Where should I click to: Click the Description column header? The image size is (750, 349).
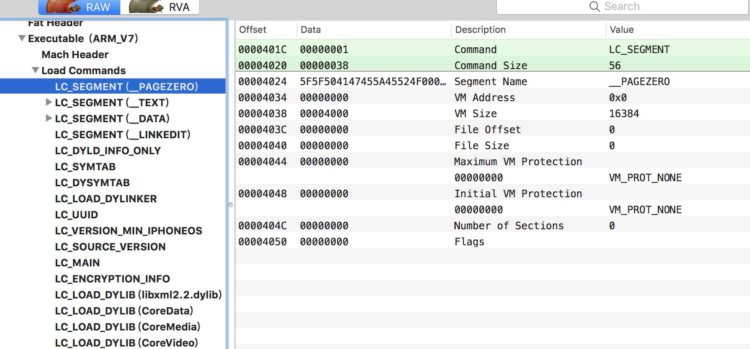click(529, 30)
